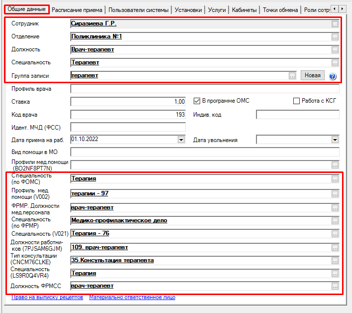The image size is (352, 313).
Task: Open lookup for Профили мед.помощи (BO2NF8PT7N)
Action: [335, 165]
